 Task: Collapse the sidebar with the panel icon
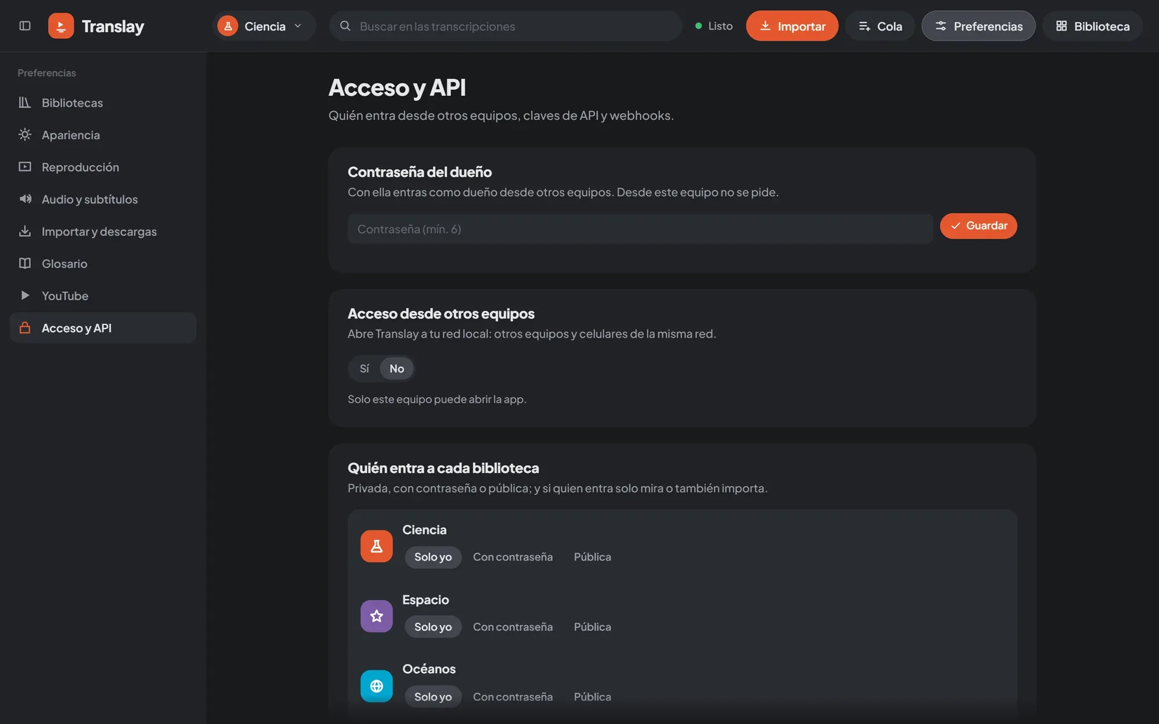[25, 26]
